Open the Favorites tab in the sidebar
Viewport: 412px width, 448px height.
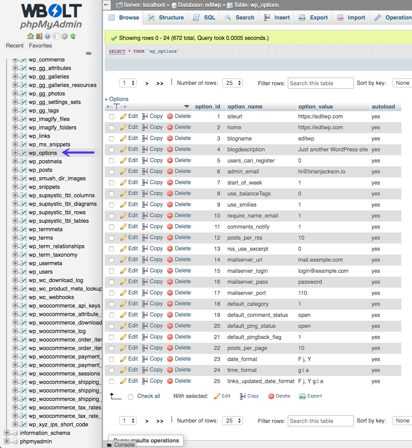click(40, 45)
